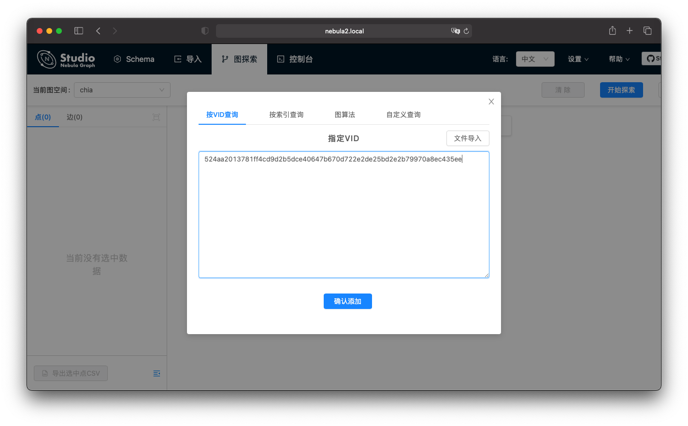Click the Nebula Graph Studio logo
This screenshot has height=426, width=688.
[x=66, y=59]
